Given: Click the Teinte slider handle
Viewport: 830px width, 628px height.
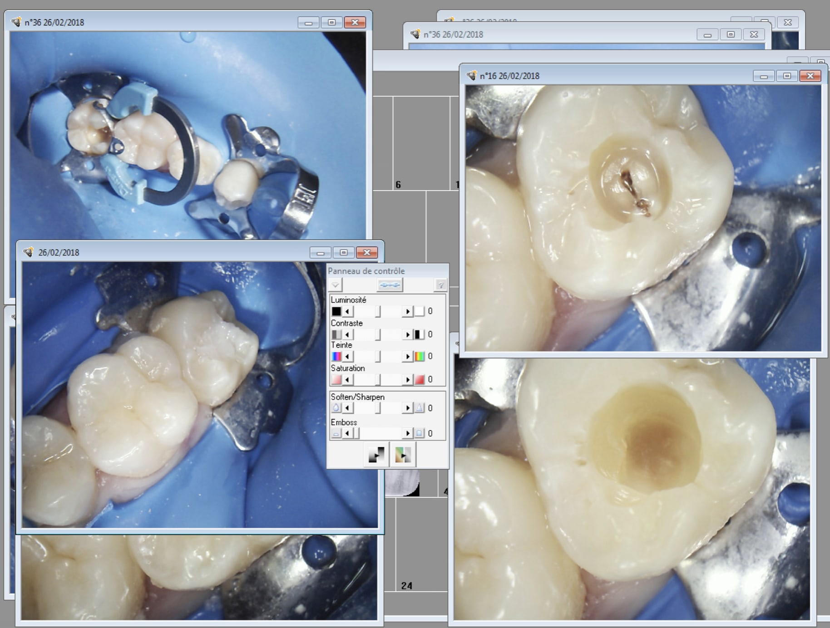Looking at the screenshot, I should click(x=378, y=356).
